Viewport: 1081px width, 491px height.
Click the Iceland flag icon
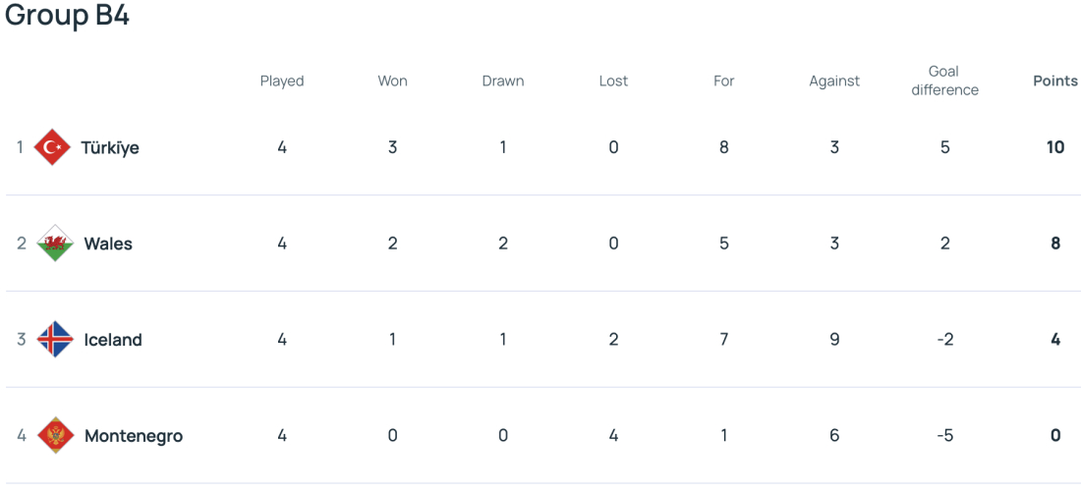(x=55, y=340)
